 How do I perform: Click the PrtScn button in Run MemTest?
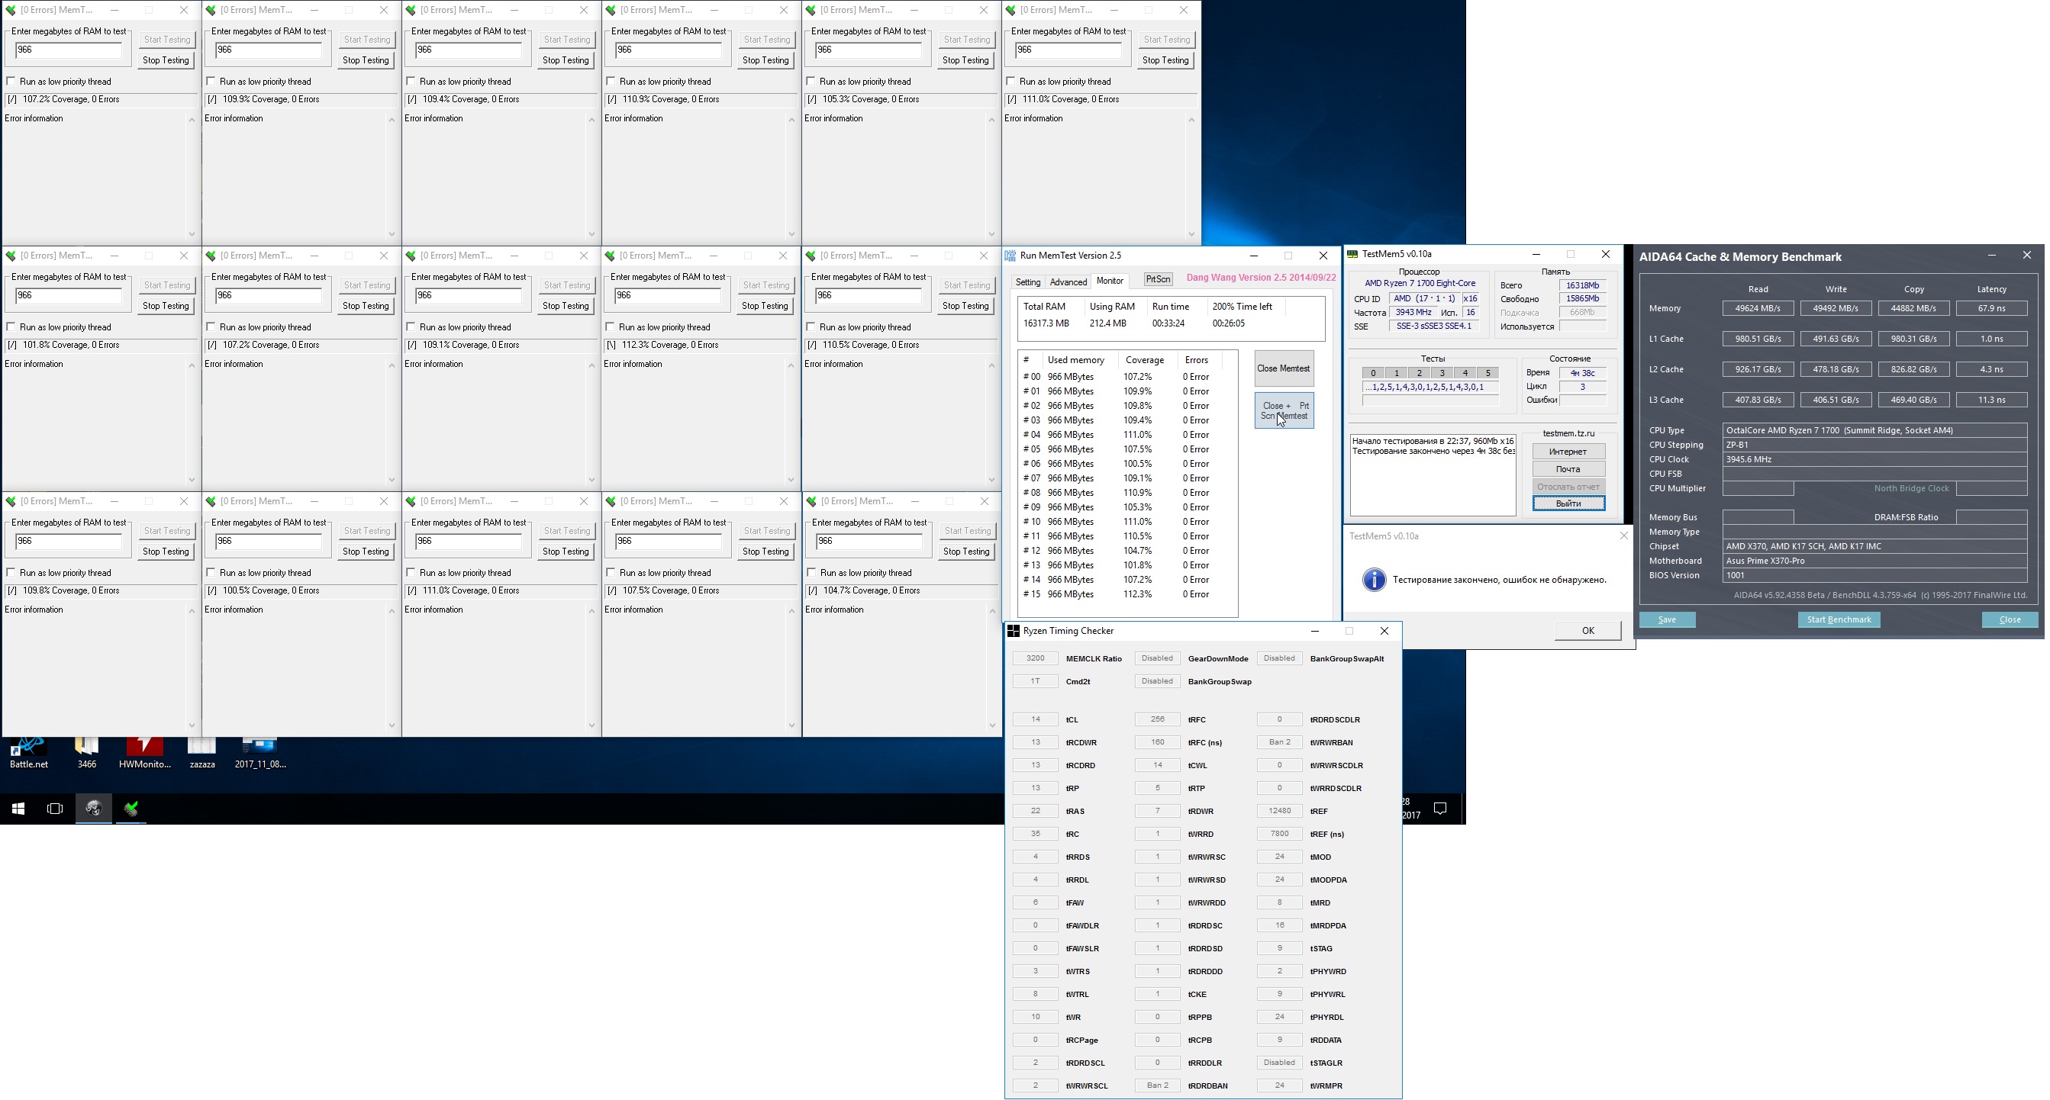click(x=1158, y=279)
